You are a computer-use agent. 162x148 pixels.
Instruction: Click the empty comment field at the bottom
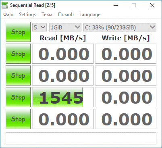(x=81, y=138)
